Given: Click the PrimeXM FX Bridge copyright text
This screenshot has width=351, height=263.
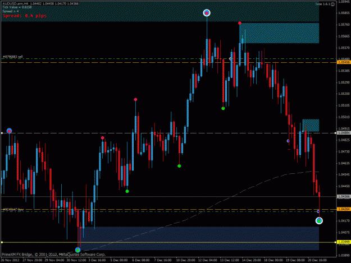Looking at the screenshot, I should (x=53, y=254).
